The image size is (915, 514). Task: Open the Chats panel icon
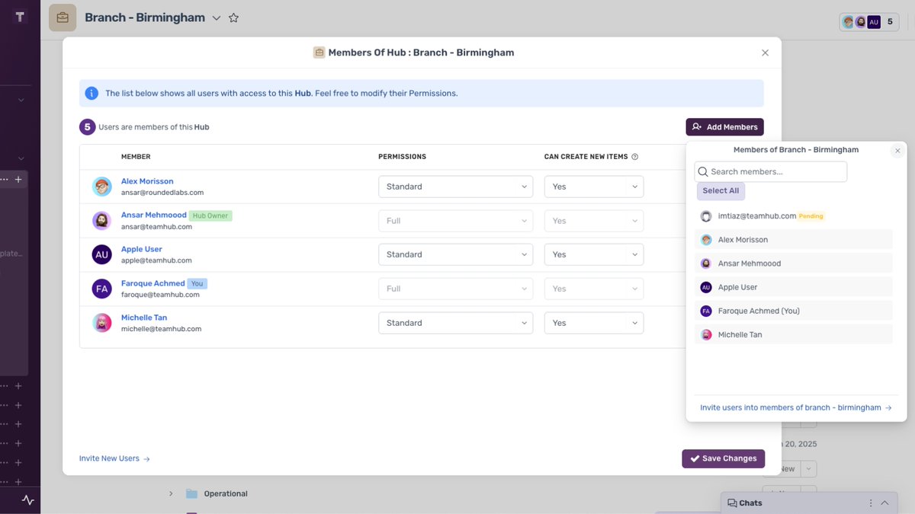tap(732, 503)
